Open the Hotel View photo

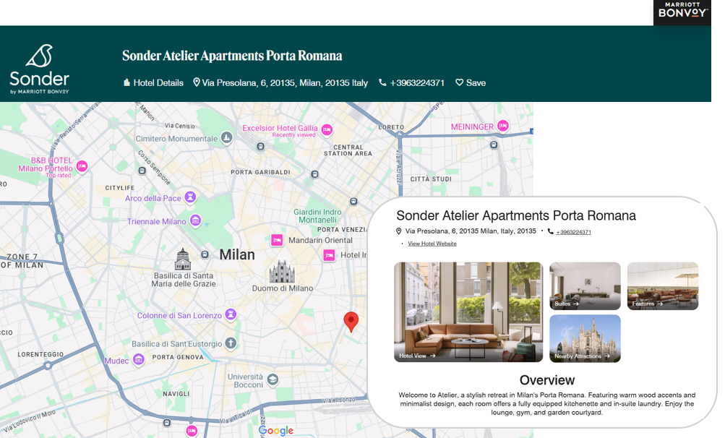coord(468,312)
